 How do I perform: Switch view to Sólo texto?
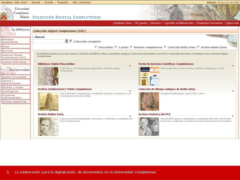coord(21,2)
